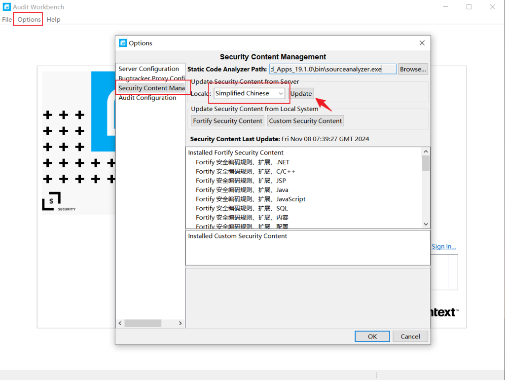Select the Fortify JSP rules entry
The height and width of the screenshot is (380, 505).
tap(241, 181)
